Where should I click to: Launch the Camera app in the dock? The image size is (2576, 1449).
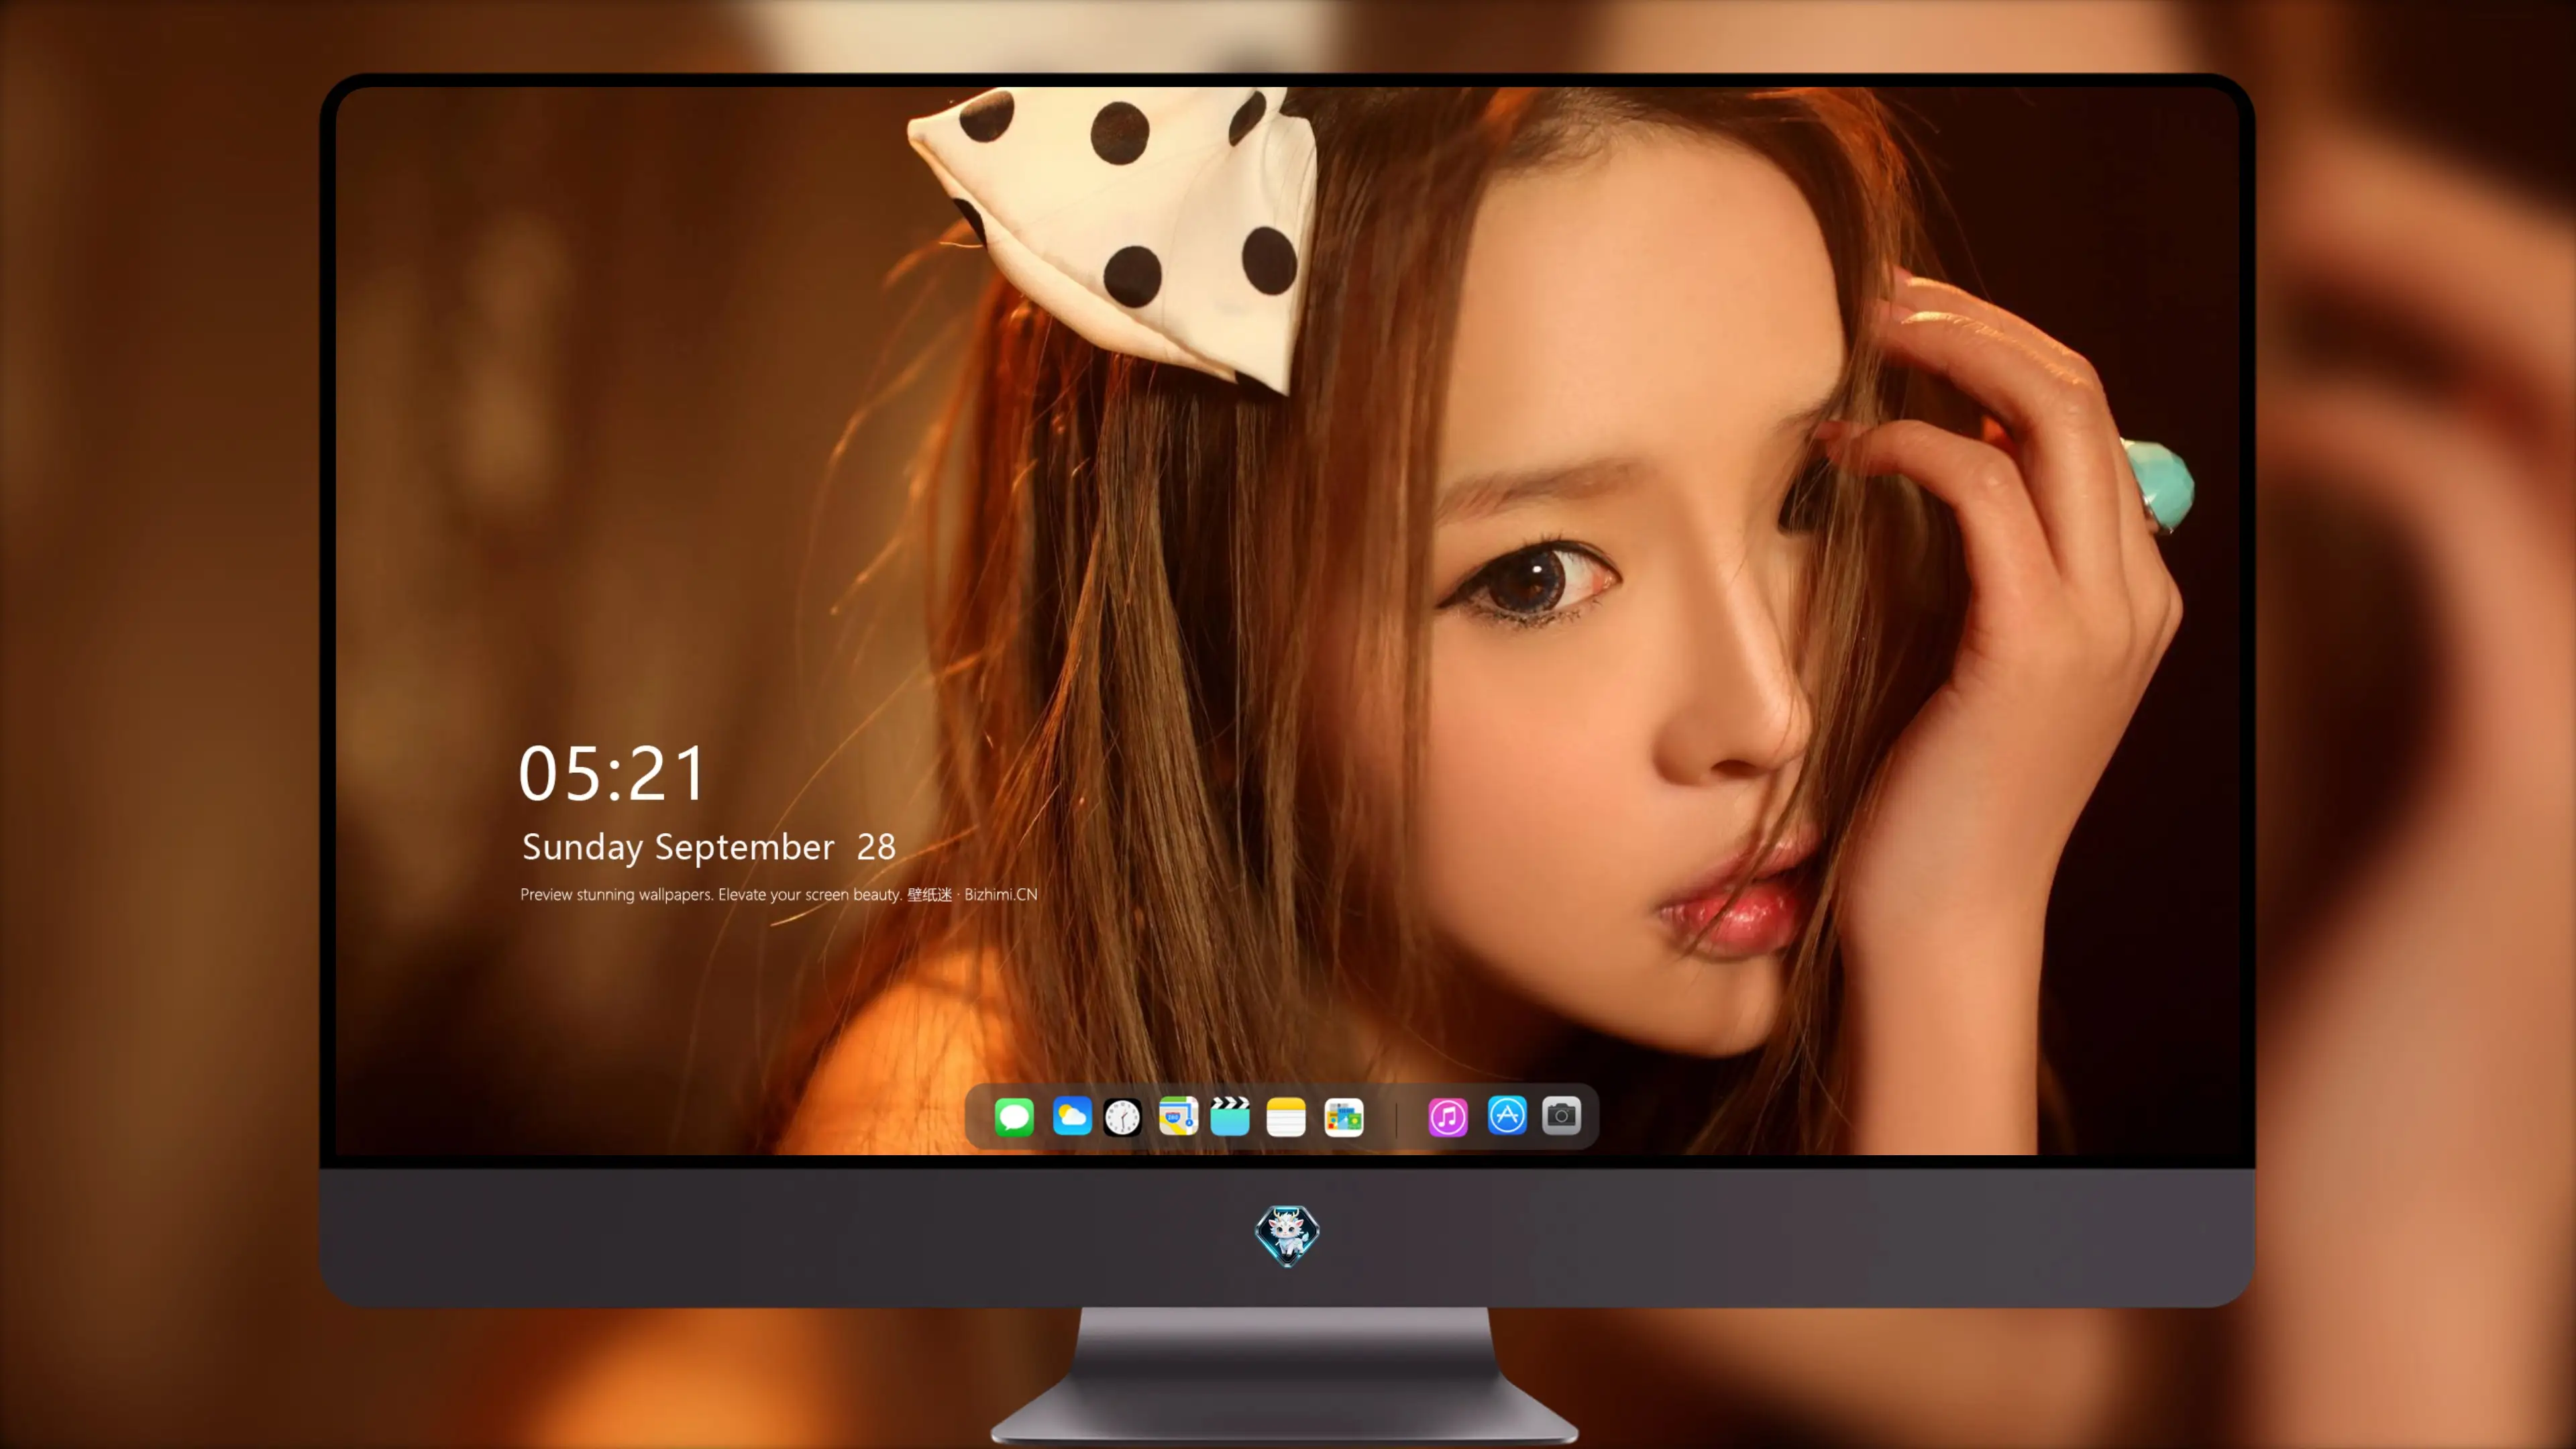coord(1561,1116)
